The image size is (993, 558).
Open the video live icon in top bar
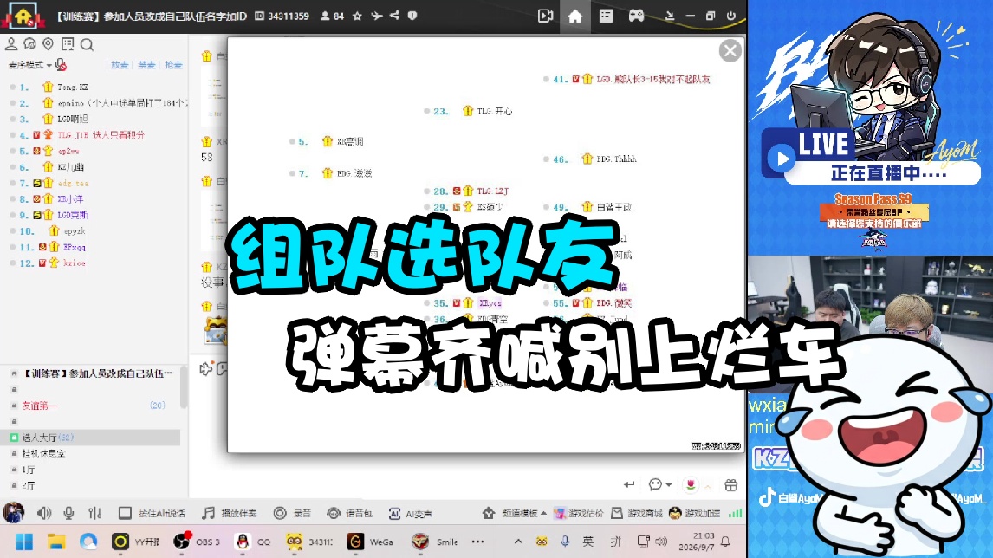tap(545, 16)
